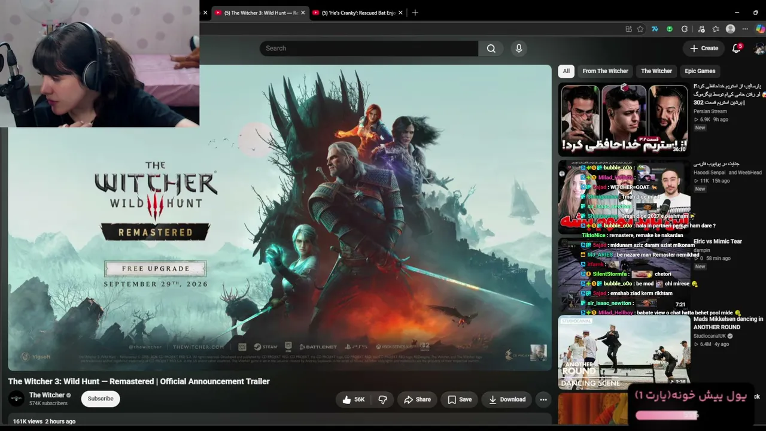766x431 pixels.
Task: Open the YouTube notifications bell
Action: tap(737, 48)
